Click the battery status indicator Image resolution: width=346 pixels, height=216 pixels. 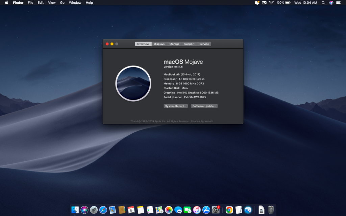click(x=283, y=3)
